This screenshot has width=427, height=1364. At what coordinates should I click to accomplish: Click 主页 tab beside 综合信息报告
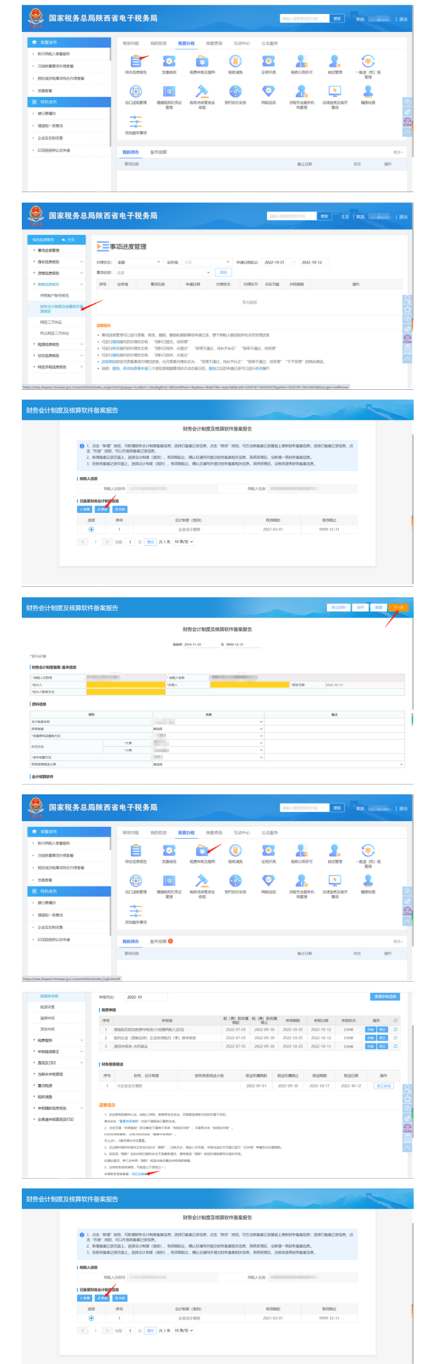[x=69, y=240]
